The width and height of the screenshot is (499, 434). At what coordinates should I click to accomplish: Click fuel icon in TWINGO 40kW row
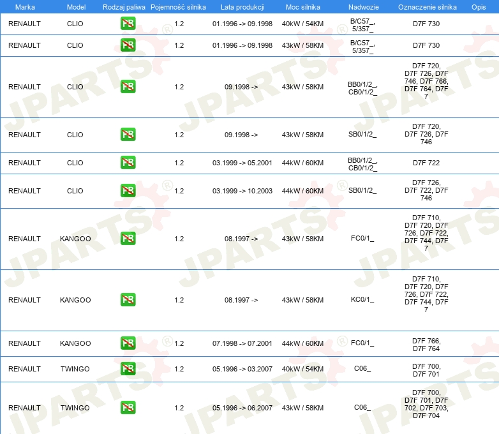coord(128,368)
